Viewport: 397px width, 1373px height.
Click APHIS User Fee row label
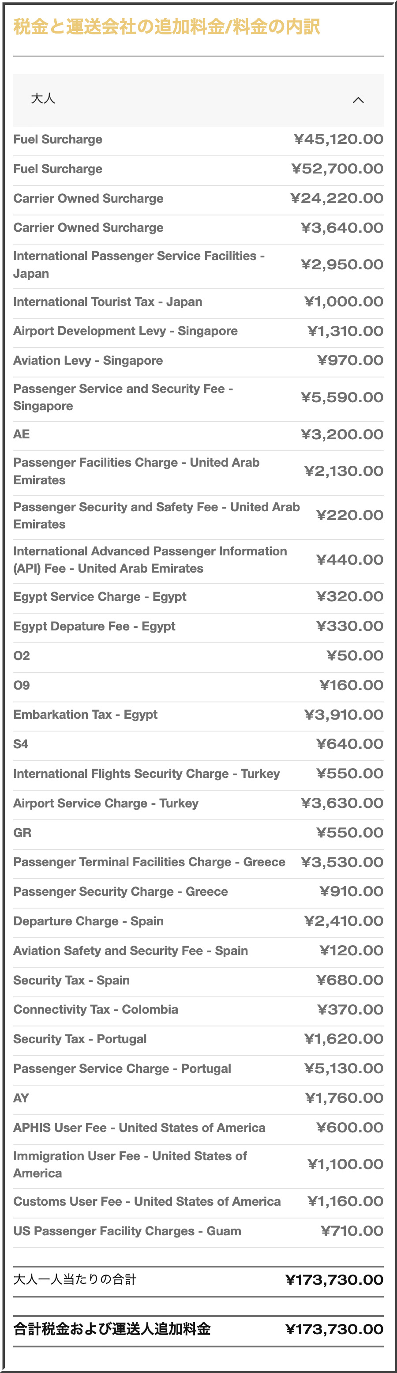point(139,1128)
